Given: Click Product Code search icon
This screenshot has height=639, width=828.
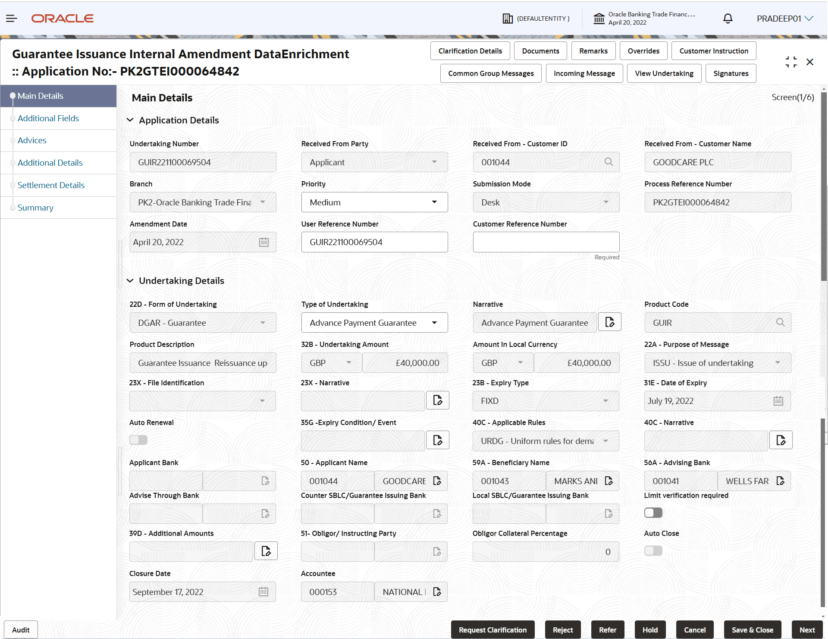Looking at the screenshot, I should point(780,322).
